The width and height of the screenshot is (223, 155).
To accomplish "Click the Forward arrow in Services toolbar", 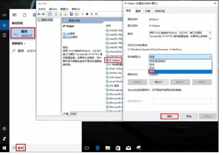I will click(x=43, y=14).
